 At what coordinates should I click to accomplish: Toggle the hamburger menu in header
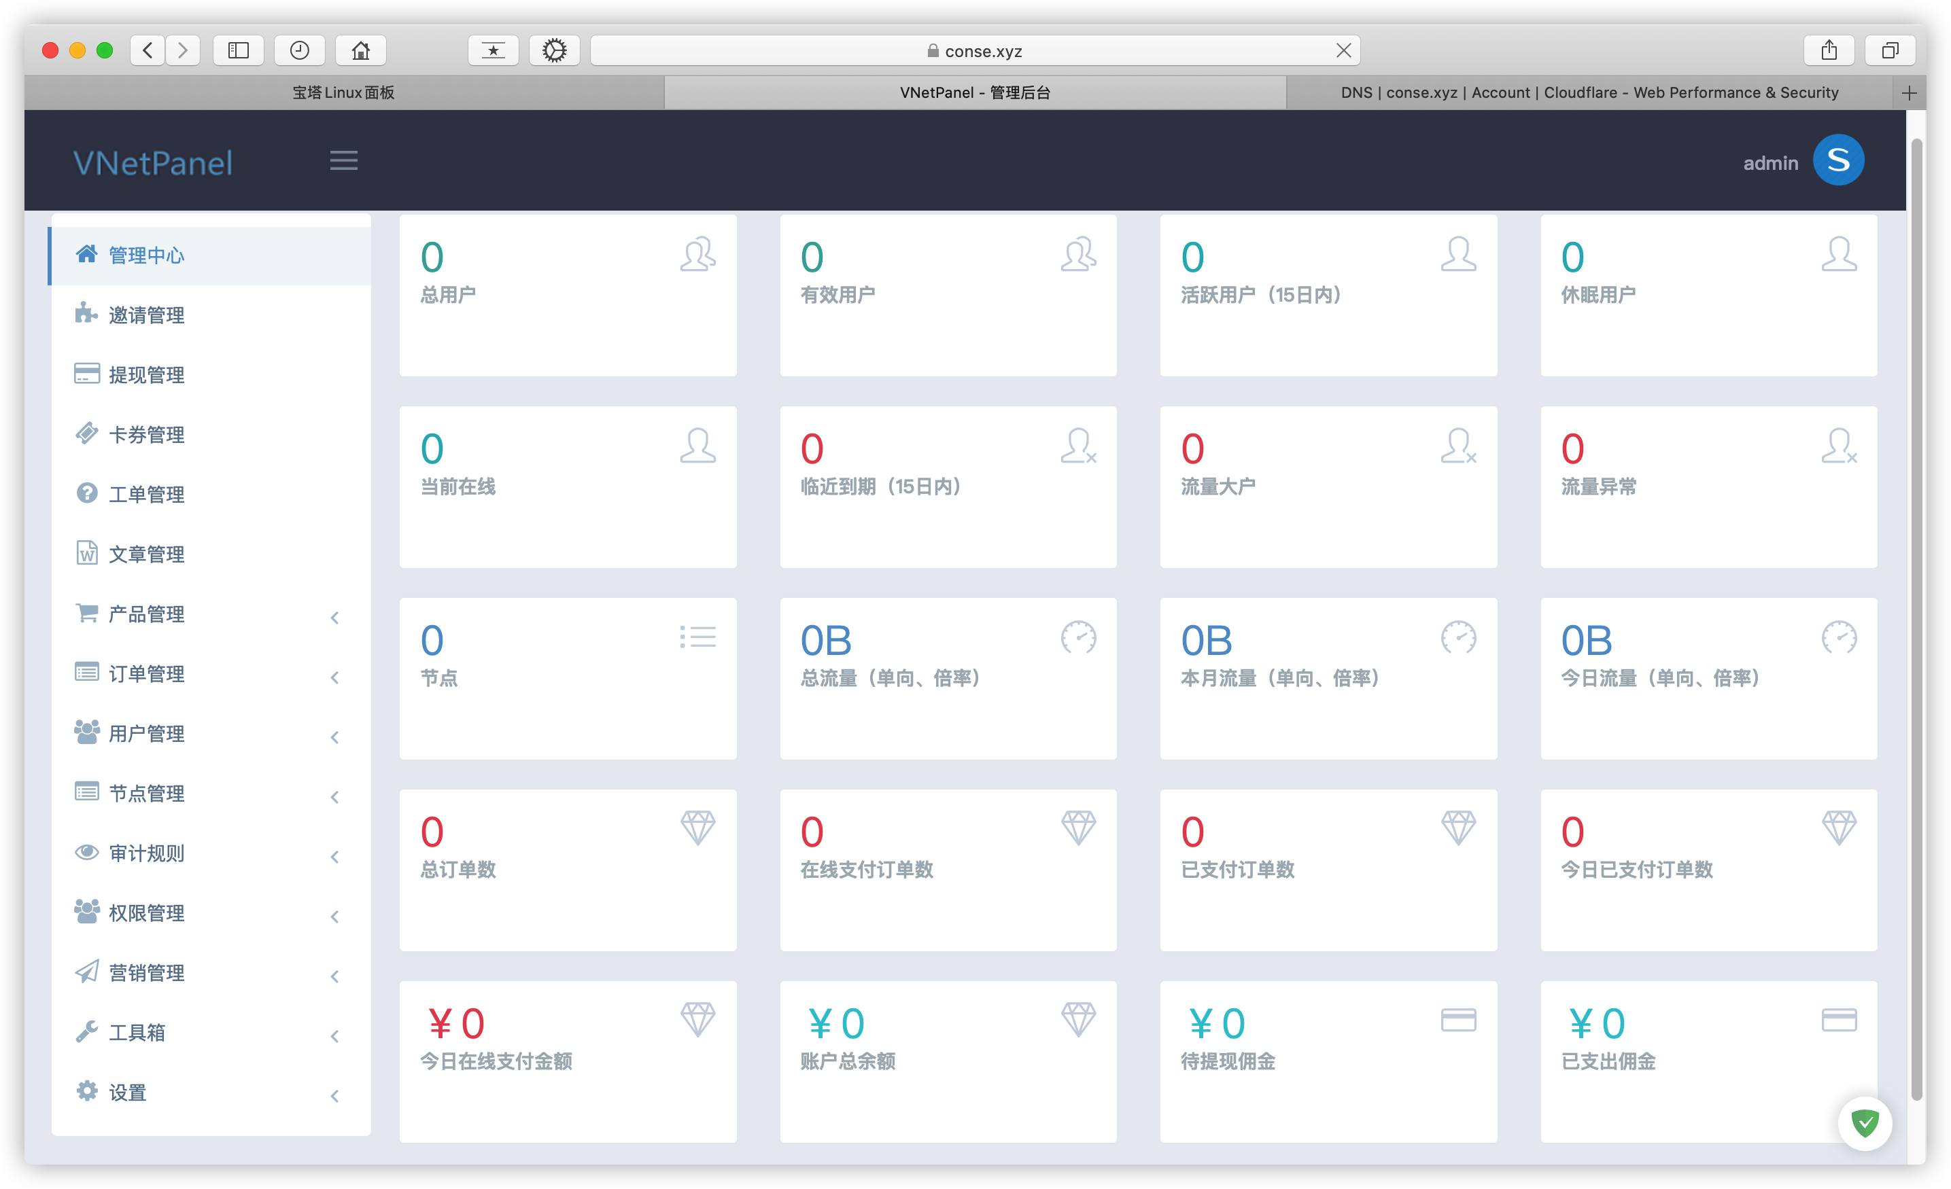tap(344, 161)
